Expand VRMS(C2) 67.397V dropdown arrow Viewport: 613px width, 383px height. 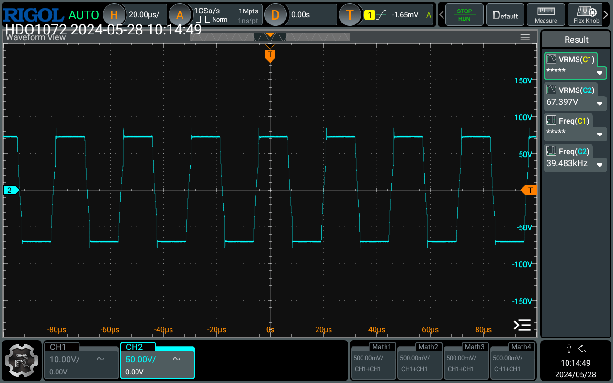(599, 104)
